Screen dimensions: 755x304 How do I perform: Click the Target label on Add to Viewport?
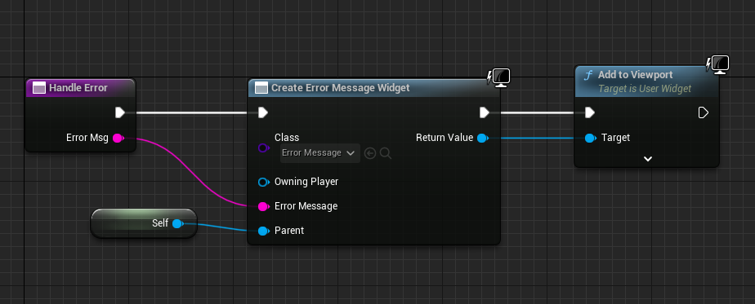point(615,138)
